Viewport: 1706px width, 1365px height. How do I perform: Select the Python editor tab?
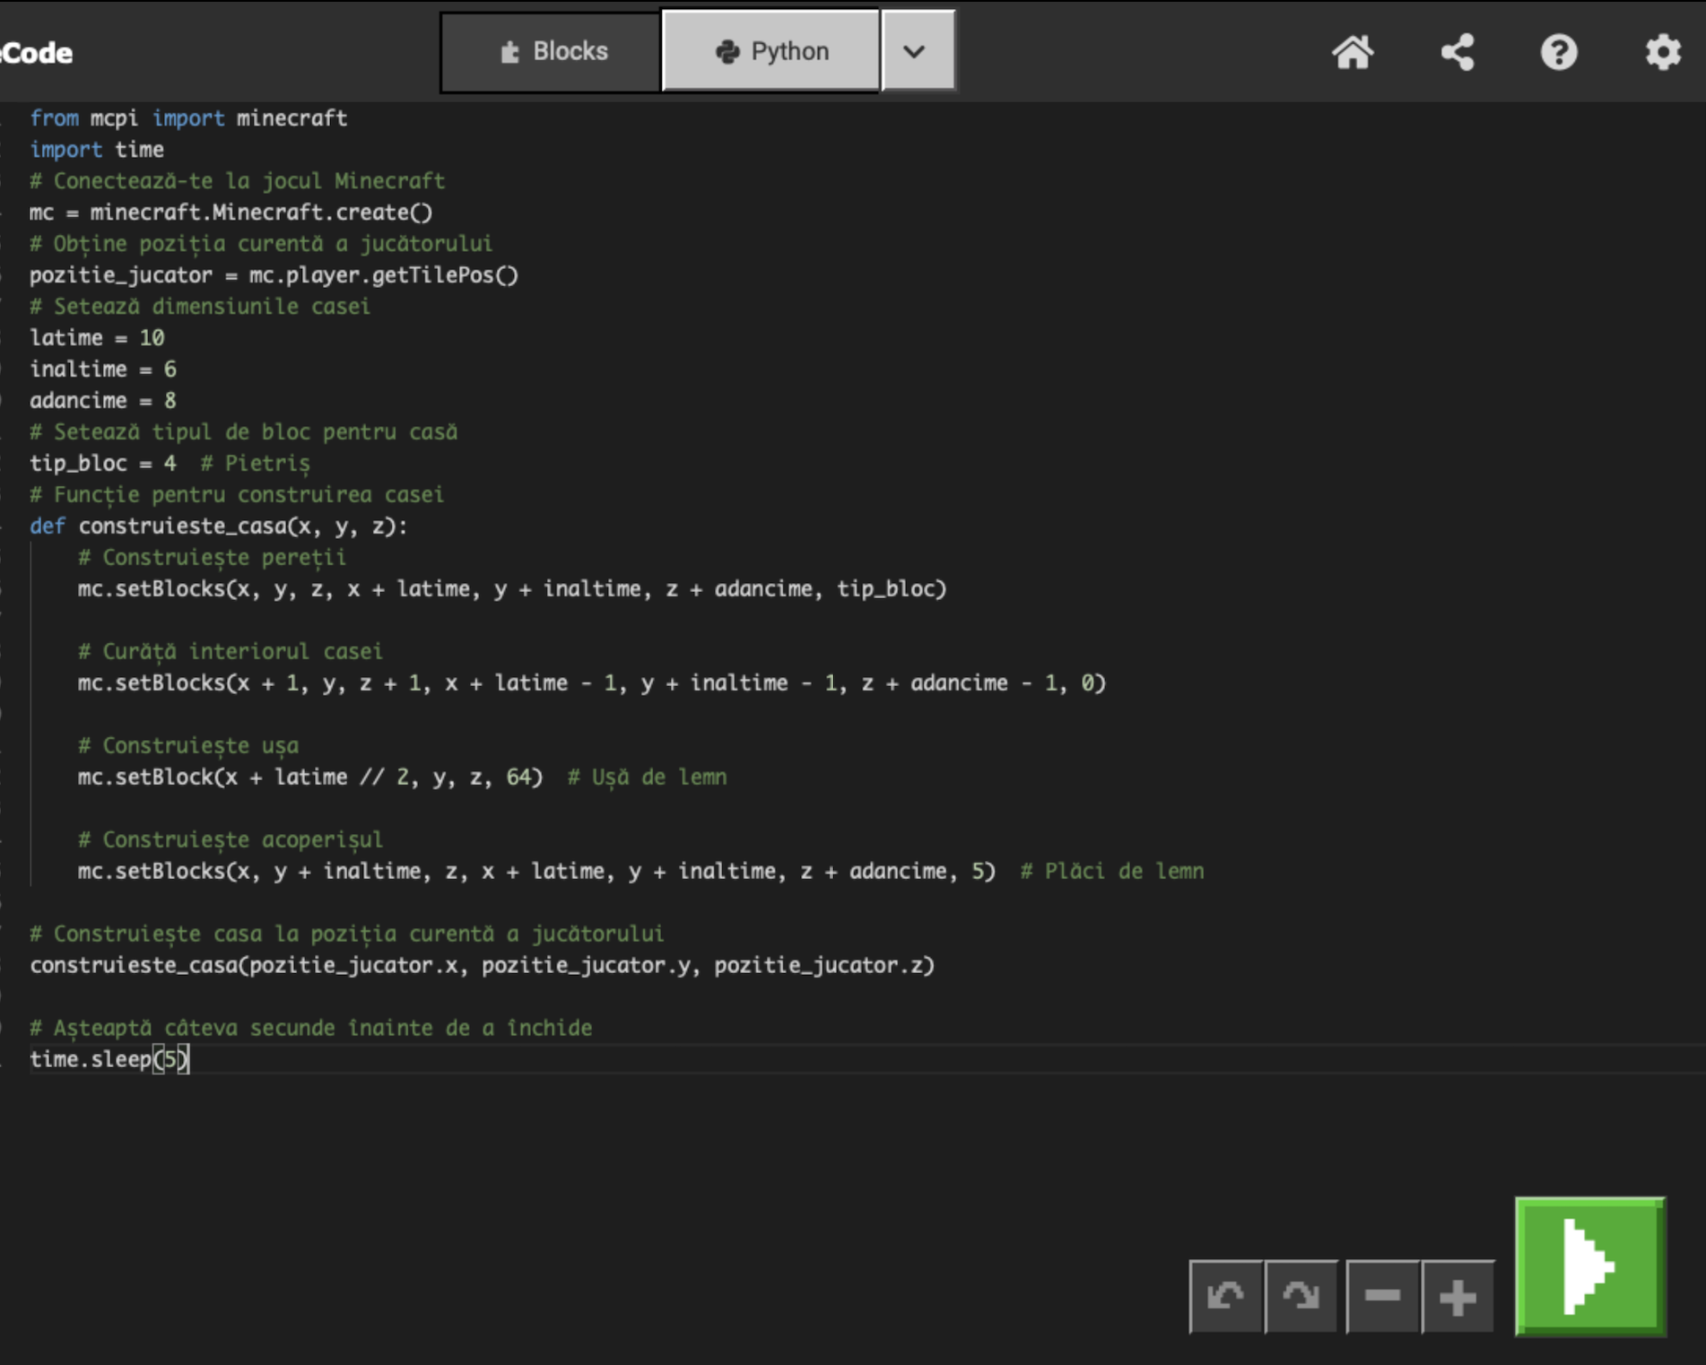(771, 52)
